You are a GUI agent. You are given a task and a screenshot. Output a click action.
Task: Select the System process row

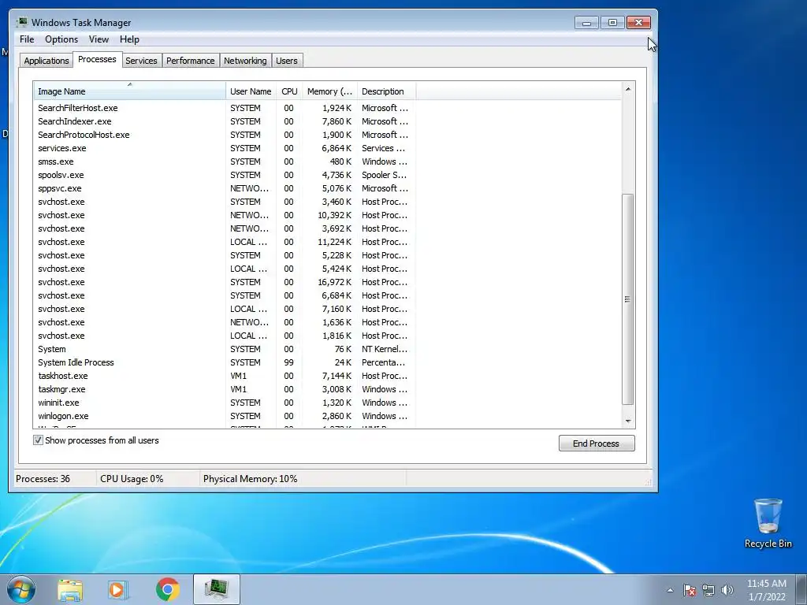pyautogui.click(x=225, y=349)
